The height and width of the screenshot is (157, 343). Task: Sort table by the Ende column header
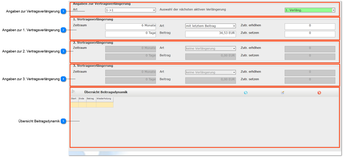(83, 100)
